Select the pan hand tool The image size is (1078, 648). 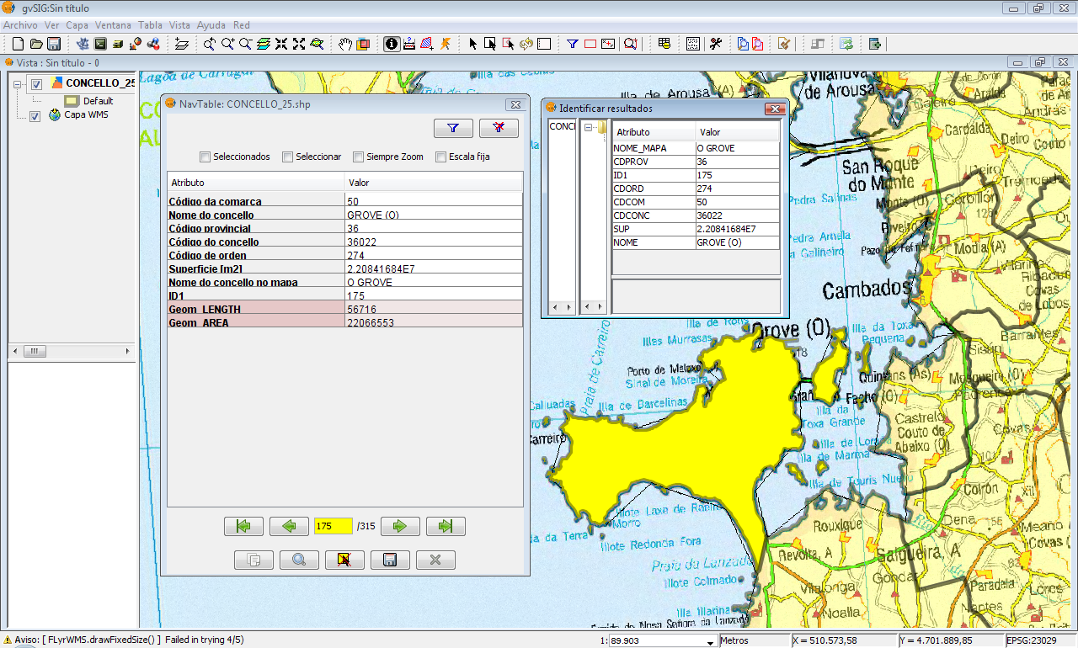point(345,44)
